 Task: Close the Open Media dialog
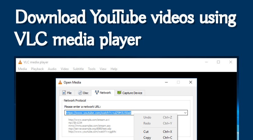click(x=191, y=82)
